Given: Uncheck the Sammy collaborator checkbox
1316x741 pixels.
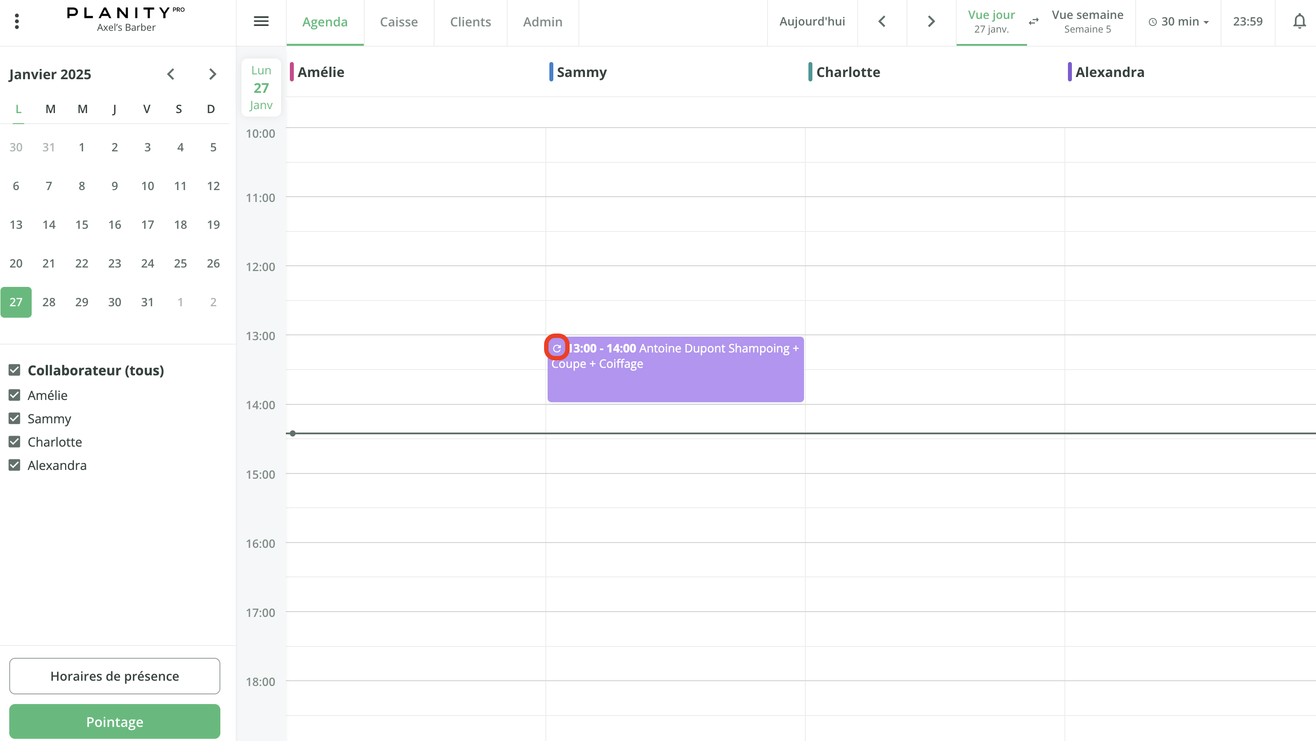Looking at the screenshot, I should click(x=15, y=418).
